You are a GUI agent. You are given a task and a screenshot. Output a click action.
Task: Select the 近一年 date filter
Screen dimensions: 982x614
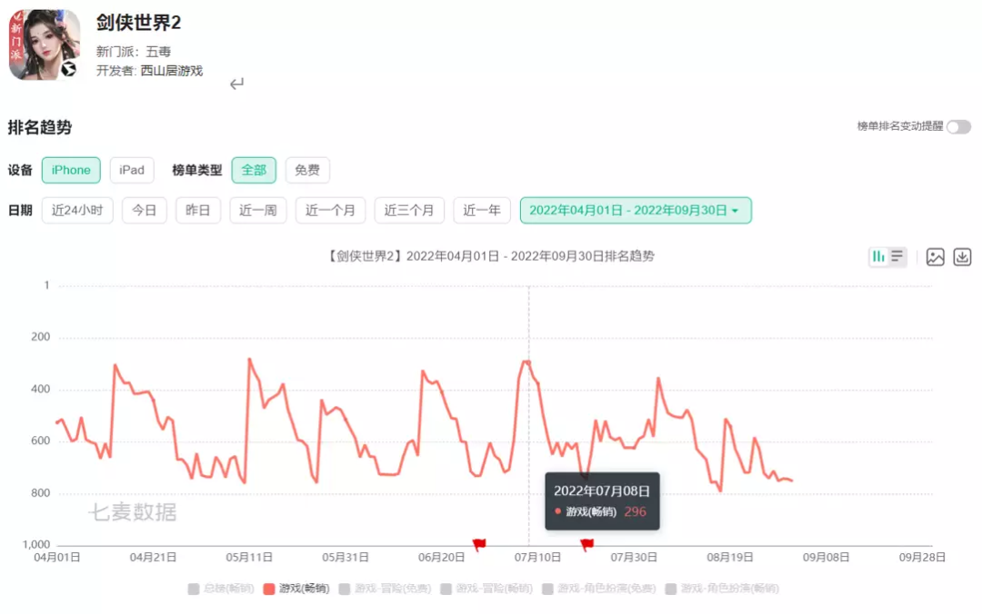482,211
